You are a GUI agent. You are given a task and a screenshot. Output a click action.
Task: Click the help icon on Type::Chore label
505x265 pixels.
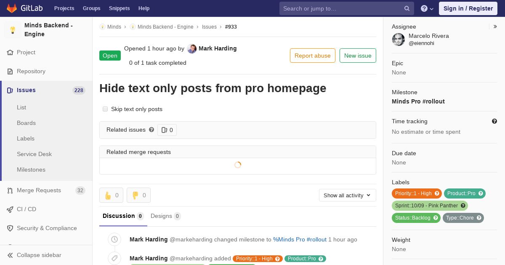click(479, 218)
